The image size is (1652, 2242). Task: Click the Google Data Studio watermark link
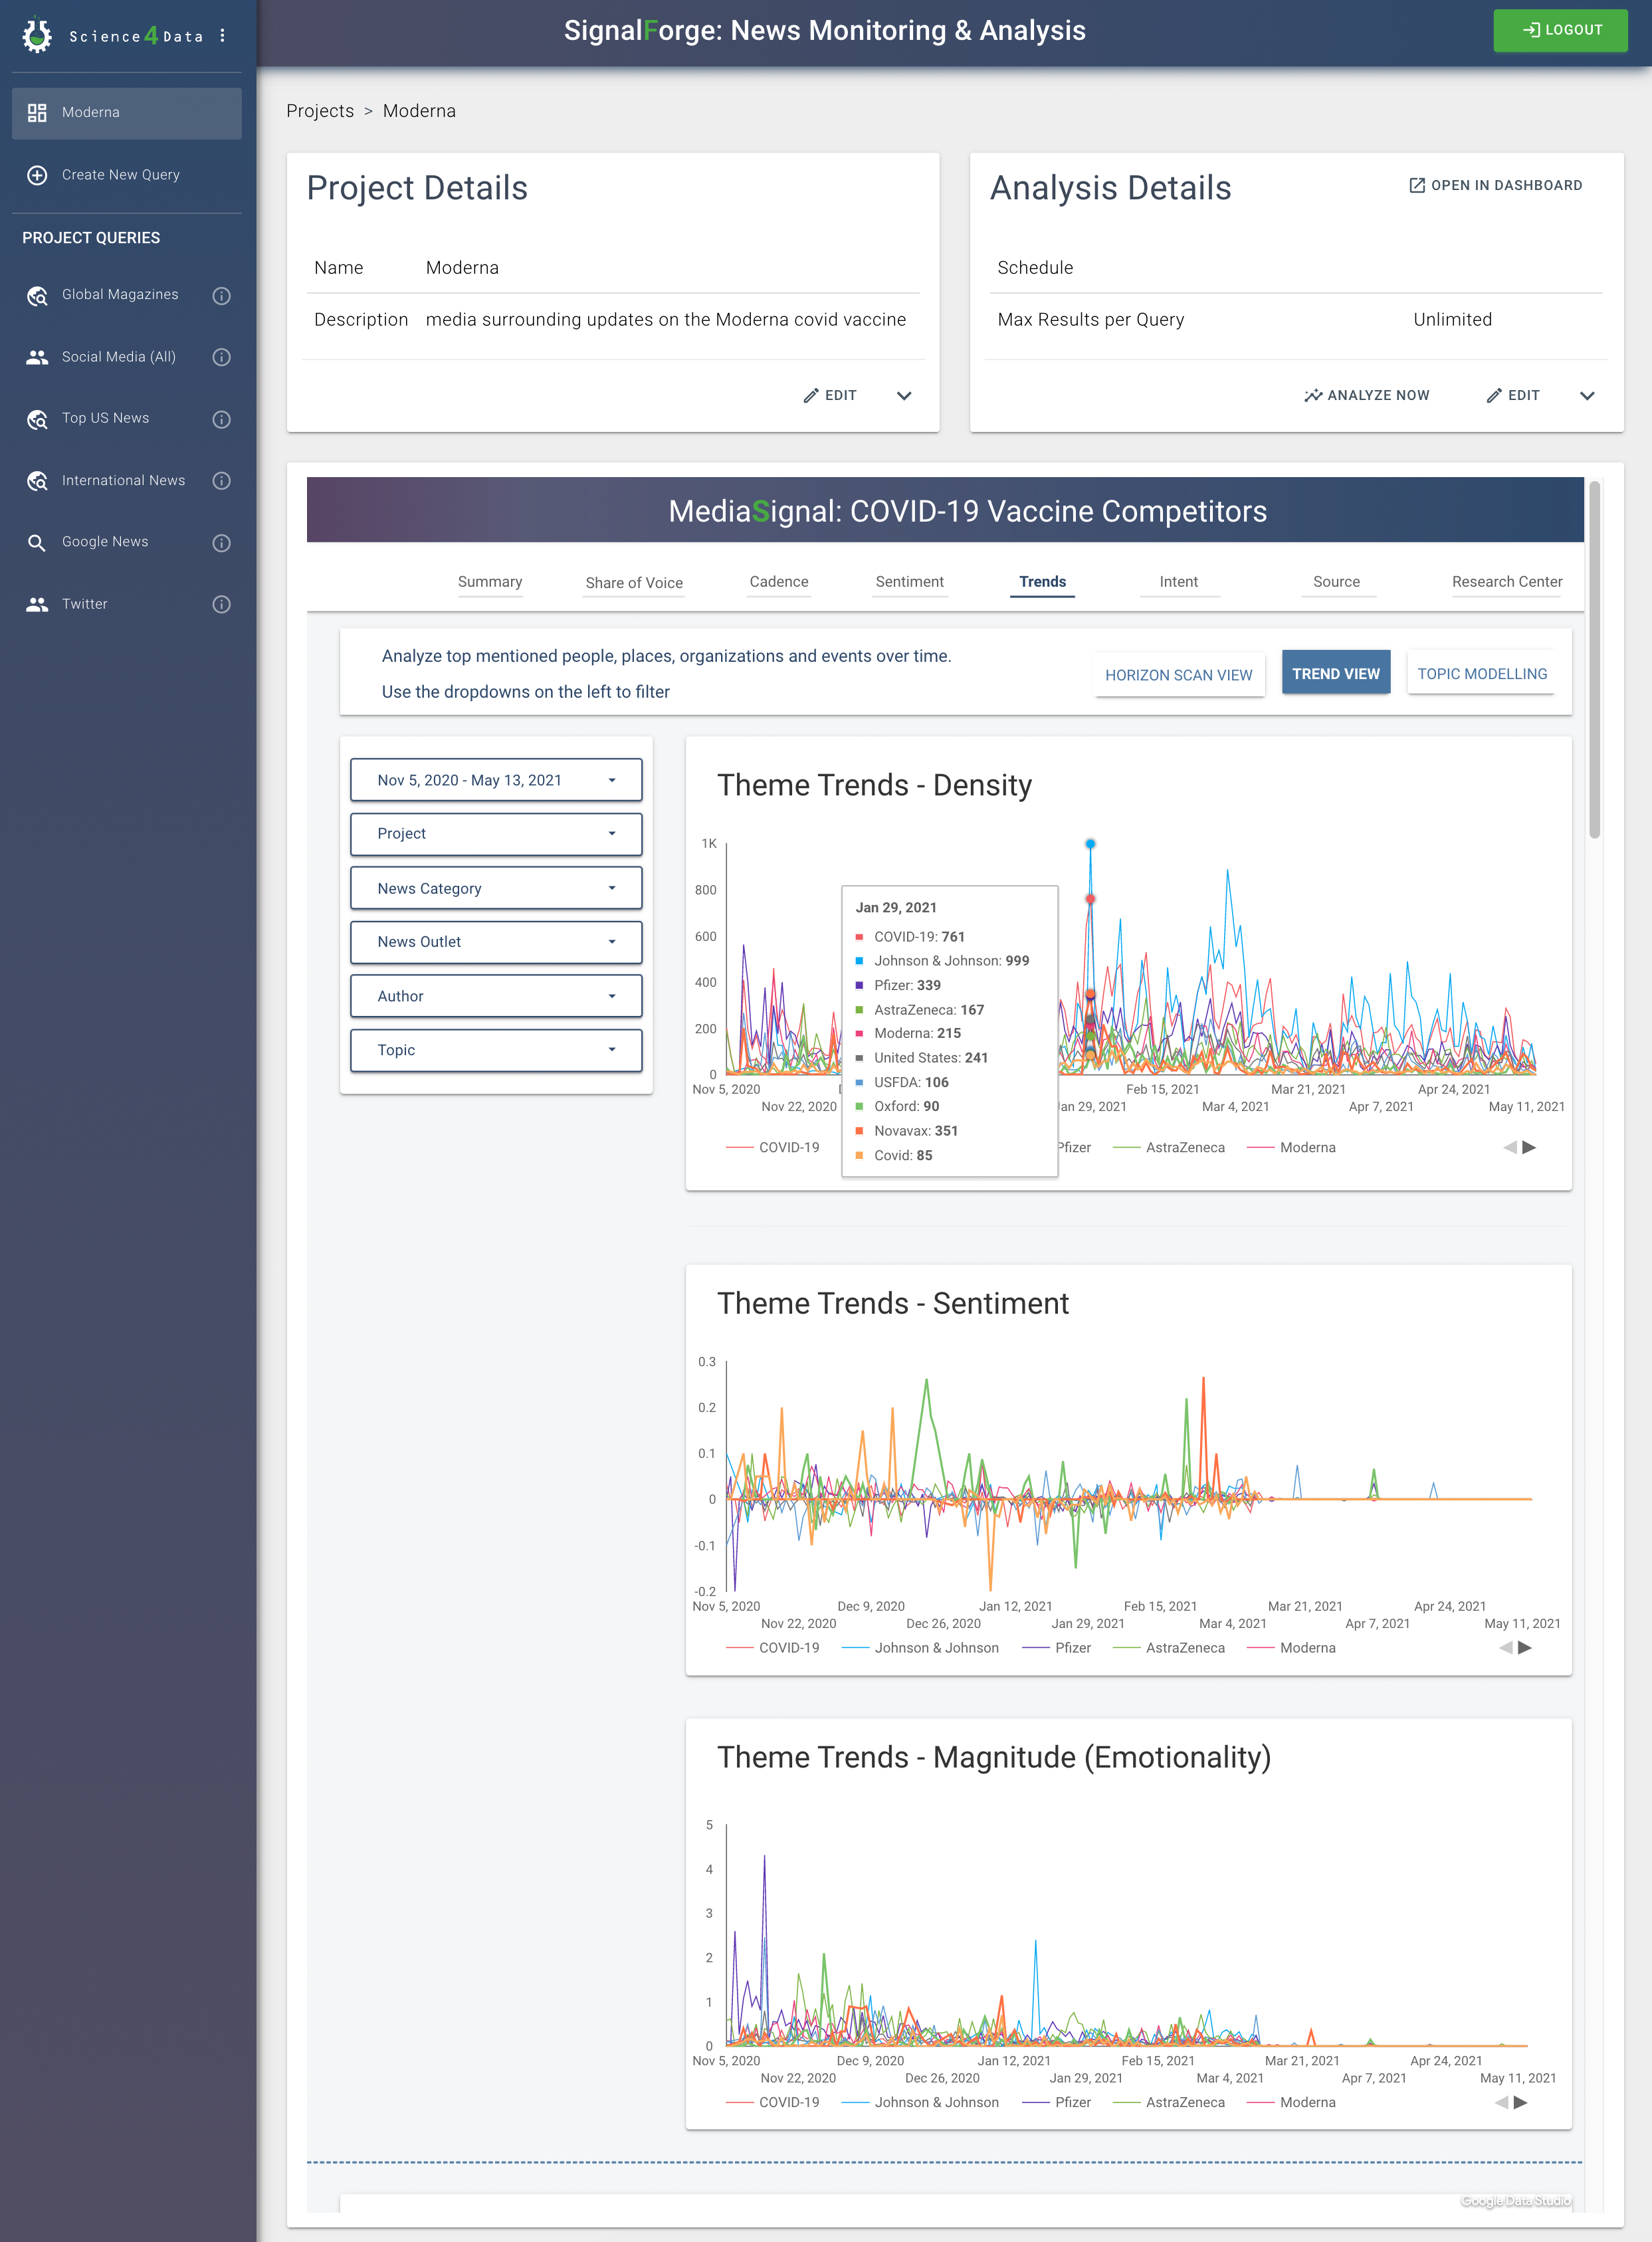pyautogui.click(x=1515, y=2201)
